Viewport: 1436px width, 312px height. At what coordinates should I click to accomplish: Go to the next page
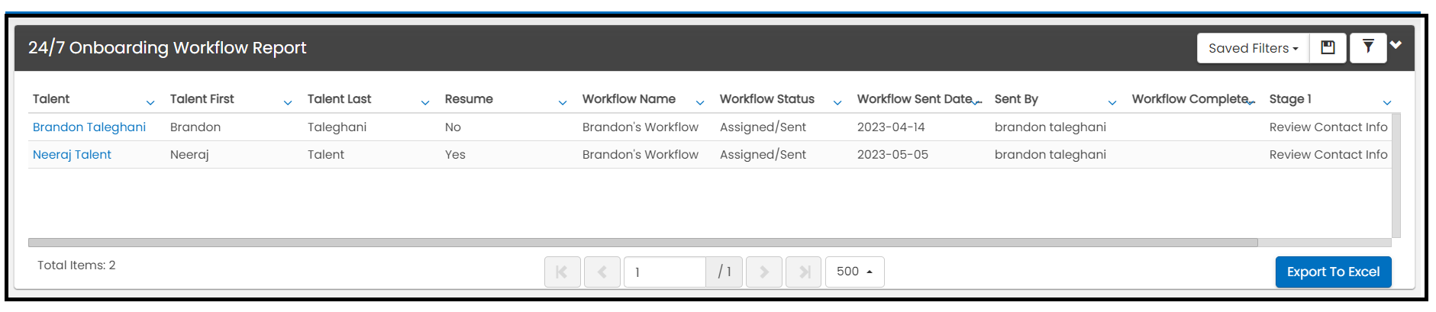point(763,272)
